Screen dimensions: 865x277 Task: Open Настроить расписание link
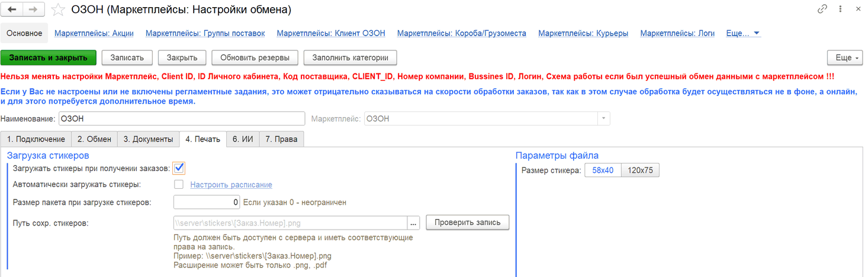click(x=231, y=185)
